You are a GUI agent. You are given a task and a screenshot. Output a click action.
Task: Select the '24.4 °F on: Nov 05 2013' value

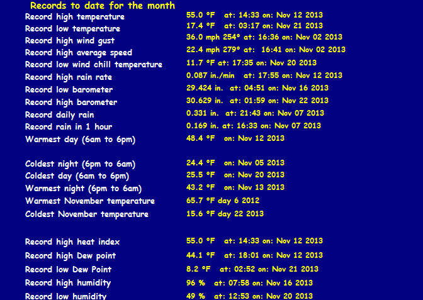tap(235, 163)
